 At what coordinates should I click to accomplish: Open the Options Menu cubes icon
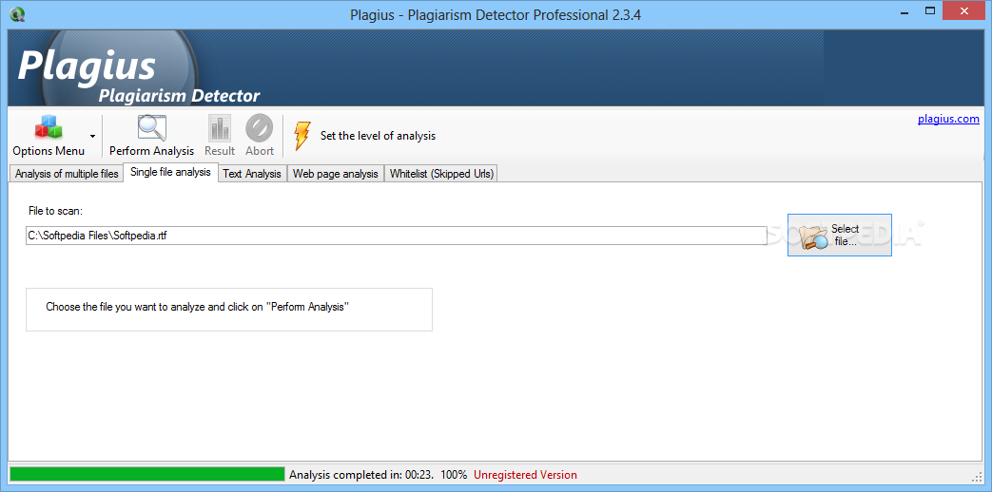pos(49,127)
